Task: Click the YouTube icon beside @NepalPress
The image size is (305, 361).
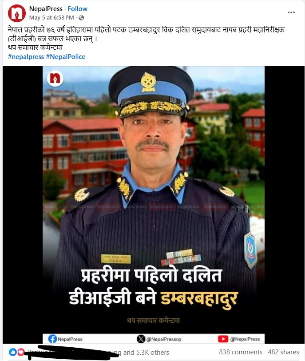Action: point(223,339)
